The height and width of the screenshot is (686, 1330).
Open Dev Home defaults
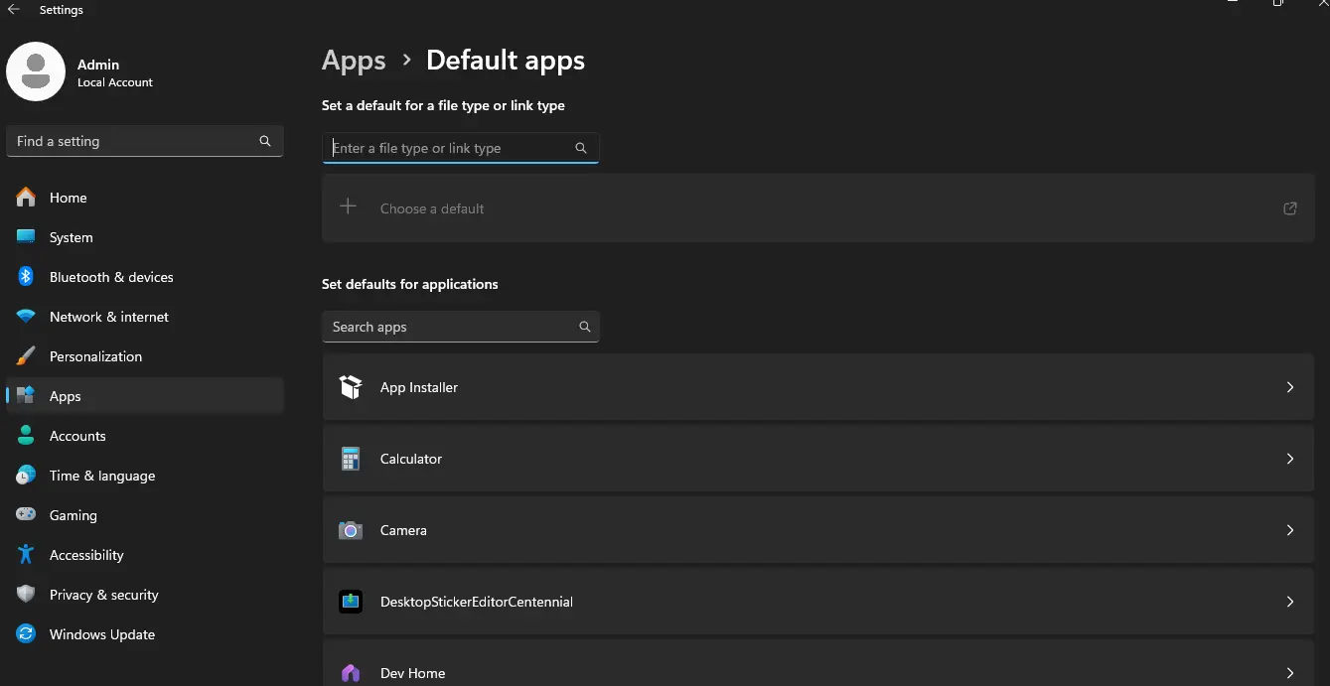tap(818, 663)
